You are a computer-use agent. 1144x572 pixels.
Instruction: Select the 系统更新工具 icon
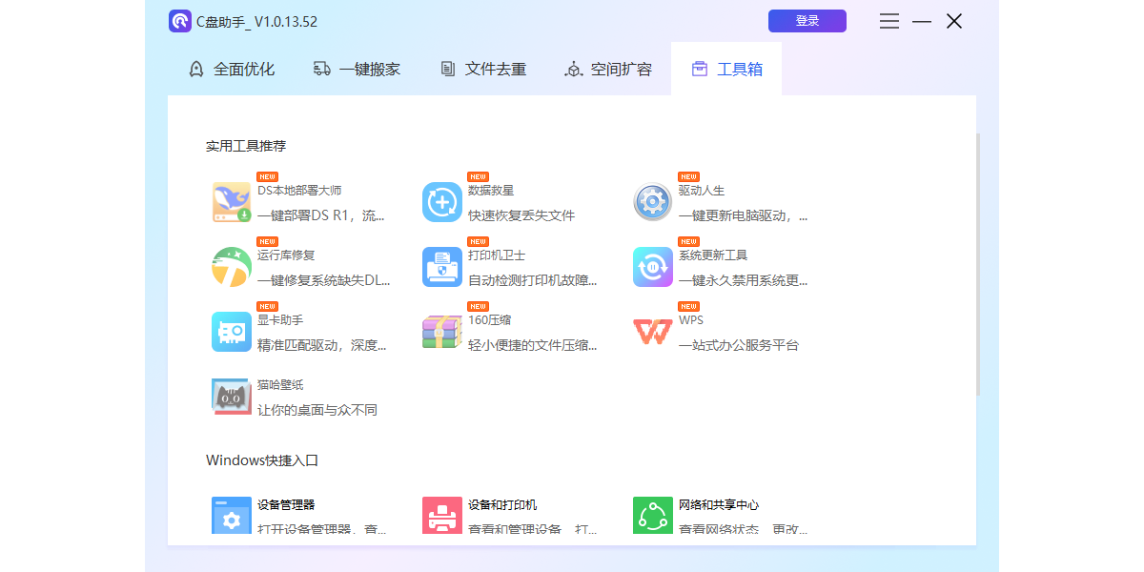coord(652,267)
